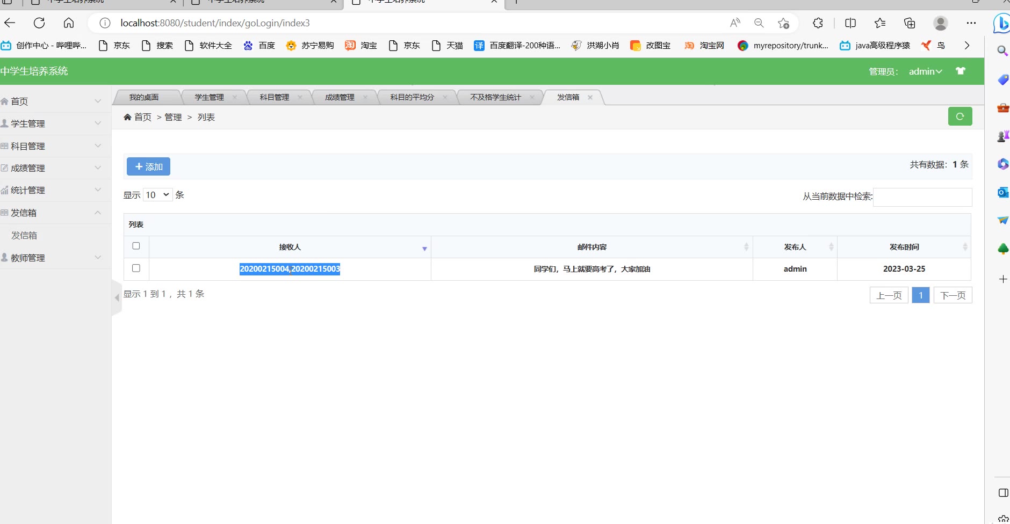Go to browser home page icon
Viewport: 1010px width, 524px height.
click(x=69, y=23)
